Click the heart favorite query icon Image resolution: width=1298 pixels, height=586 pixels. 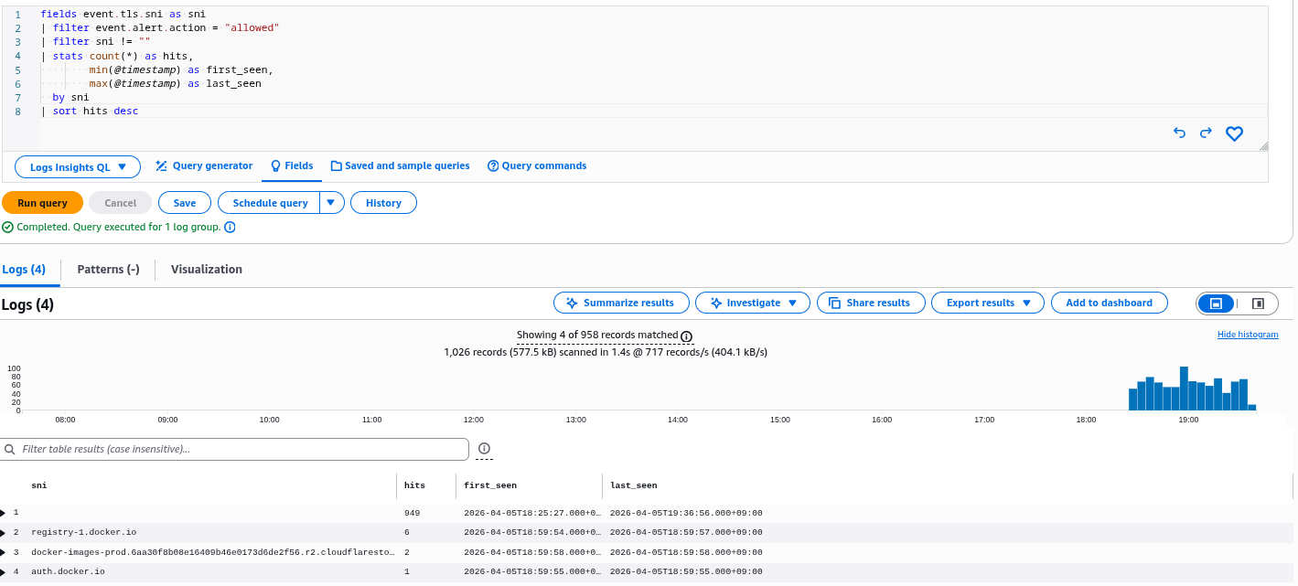pos(1234,133)
